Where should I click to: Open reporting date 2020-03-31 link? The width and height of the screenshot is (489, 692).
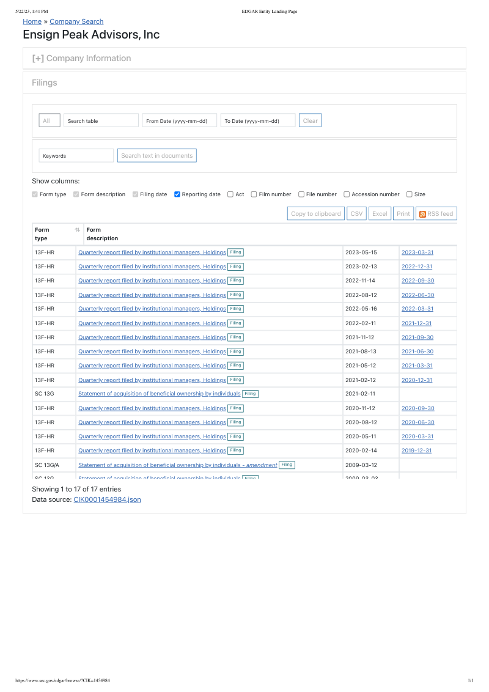tap(417, 436)
